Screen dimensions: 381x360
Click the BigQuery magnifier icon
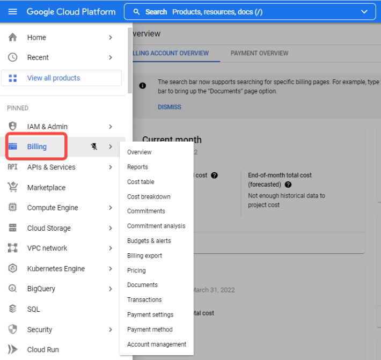pos(13,289)
